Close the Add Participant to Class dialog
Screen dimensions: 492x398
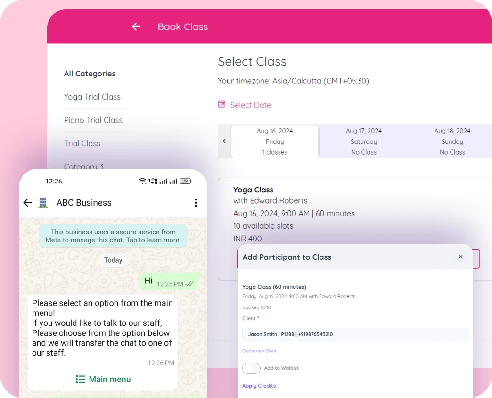(460, 257)
